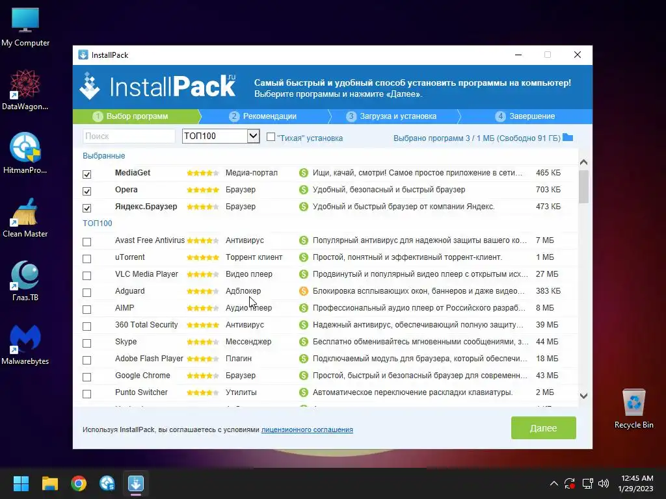Go to the Выбор программ step tab
The width and height of the screenshot is (666, 499).
[x=137, y=116]
